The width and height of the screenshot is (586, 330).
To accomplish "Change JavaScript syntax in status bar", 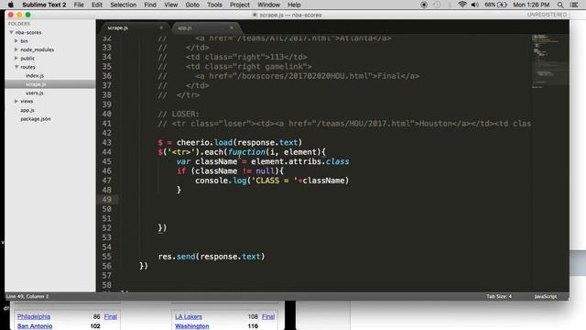I will pyautogui.click(x=546, y=296).
